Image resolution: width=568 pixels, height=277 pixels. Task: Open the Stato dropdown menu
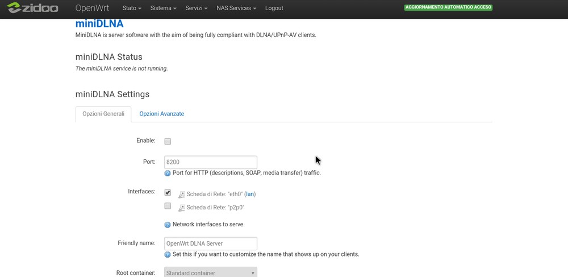(132, 9)
